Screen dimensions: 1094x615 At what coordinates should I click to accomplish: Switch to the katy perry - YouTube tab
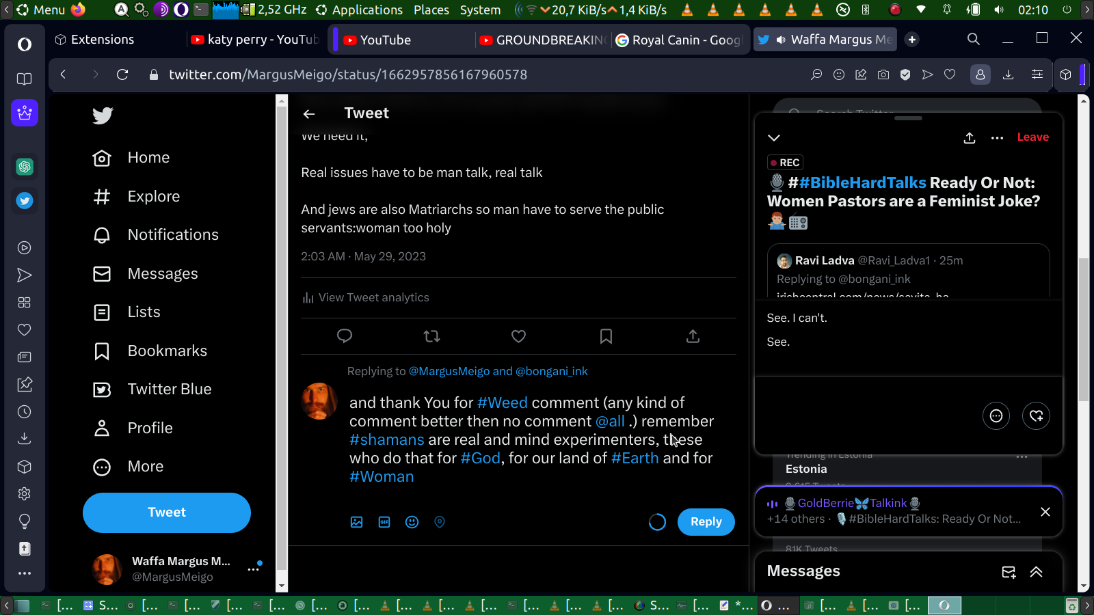click(x=256, y=40)
